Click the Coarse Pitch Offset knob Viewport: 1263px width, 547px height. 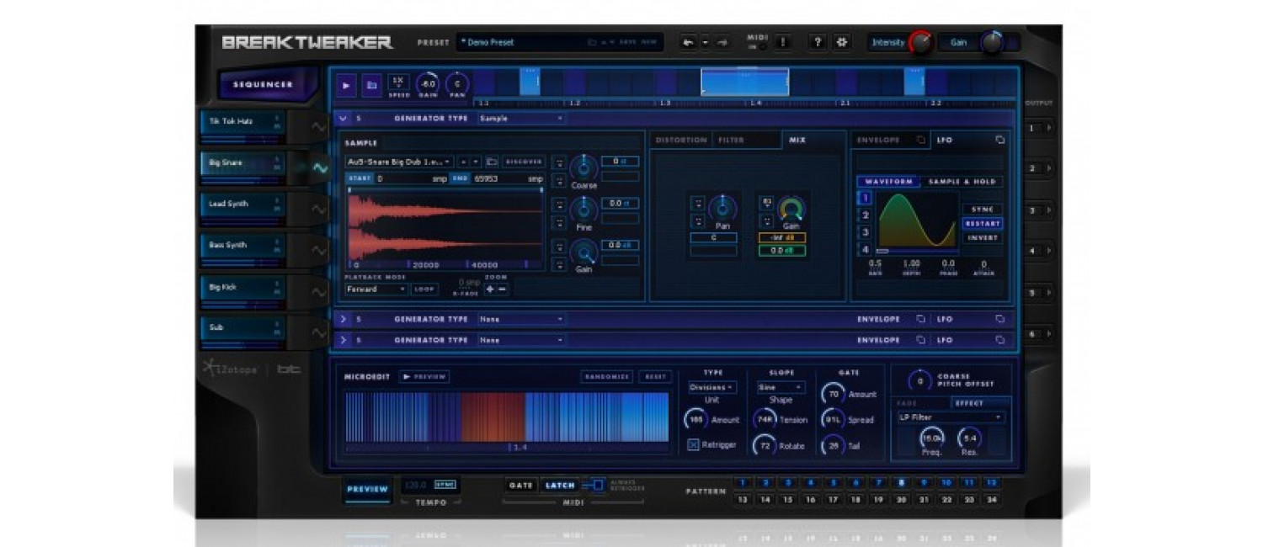(920, 381)
